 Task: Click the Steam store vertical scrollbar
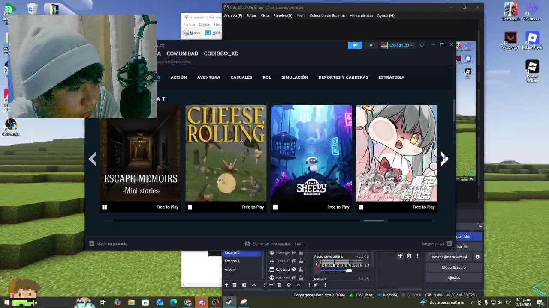point(454,110)
